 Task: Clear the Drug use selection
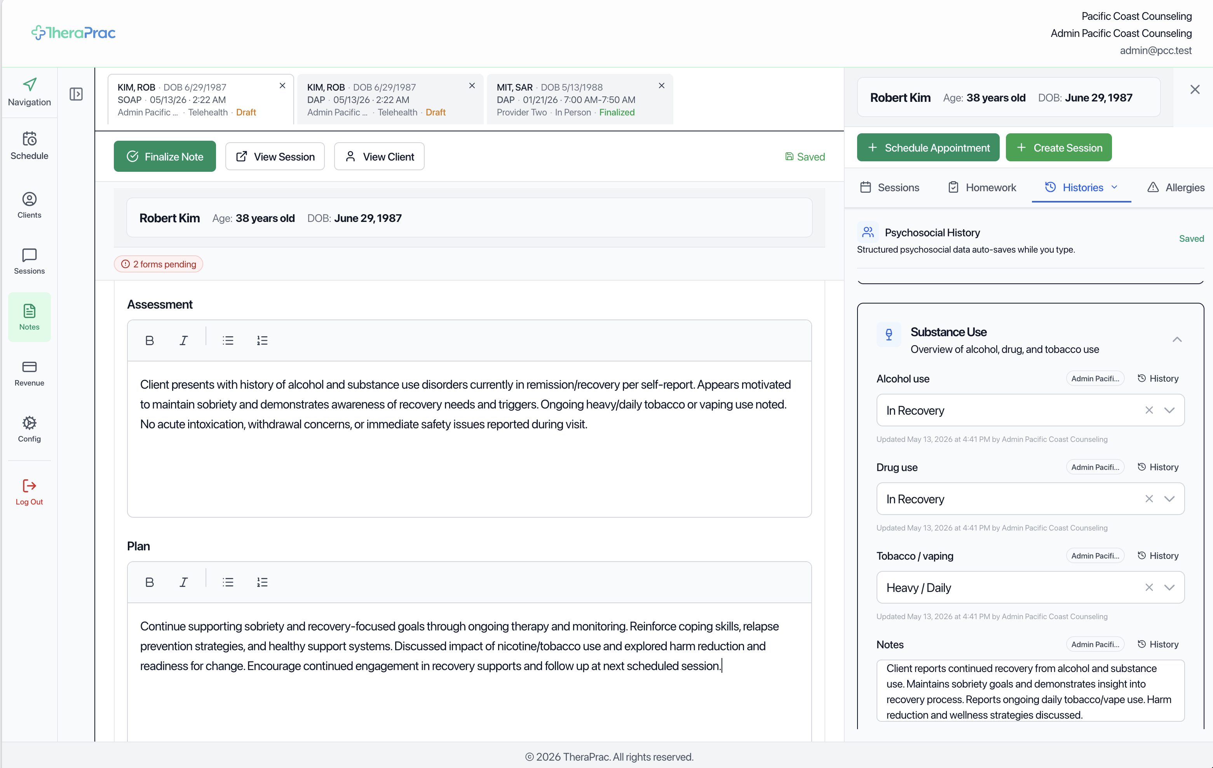pyautogui.click(x=1149, y=499)
